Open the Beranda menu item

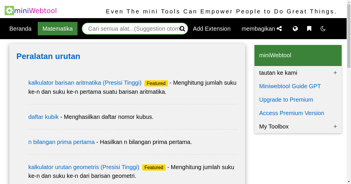20,29
